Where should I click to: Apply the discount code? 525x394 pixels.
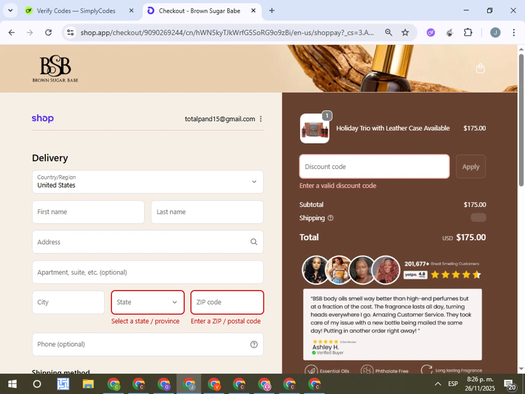[471, 167]
